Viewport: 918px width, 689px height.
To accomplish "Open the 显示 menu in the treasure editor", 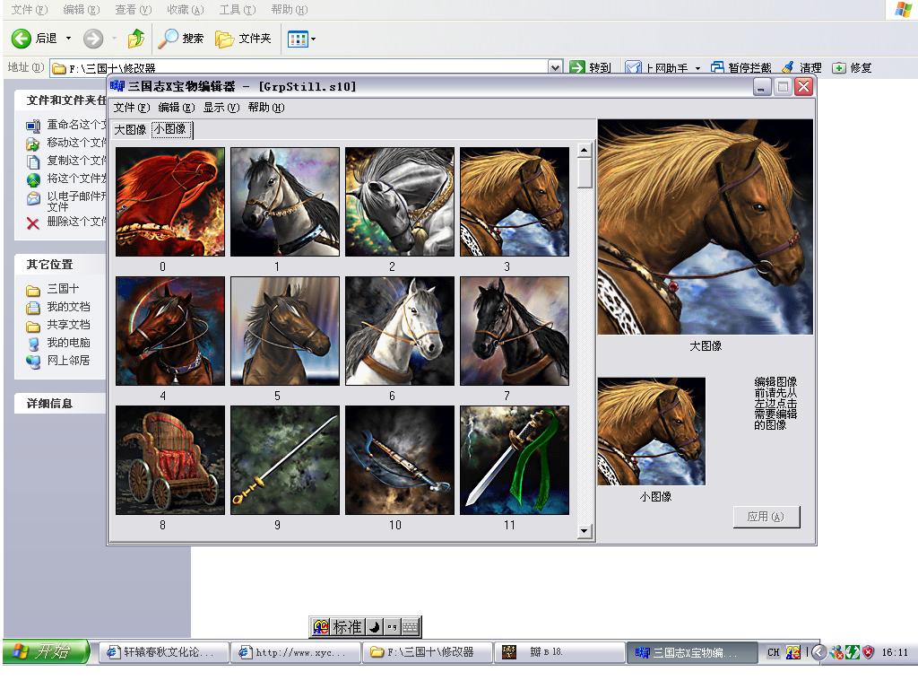I will 221,108.
